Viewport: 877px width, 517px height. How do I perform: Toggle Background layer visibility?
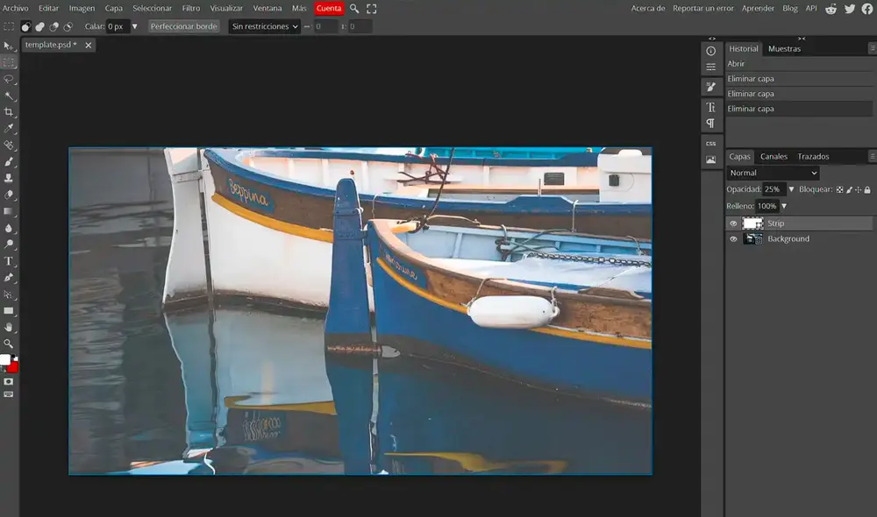tap(733, 238)
